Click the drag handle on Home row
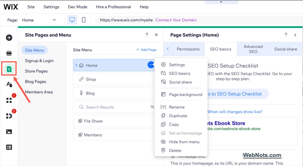The height and width of the screenshot is (166, 303). point(76,65)
